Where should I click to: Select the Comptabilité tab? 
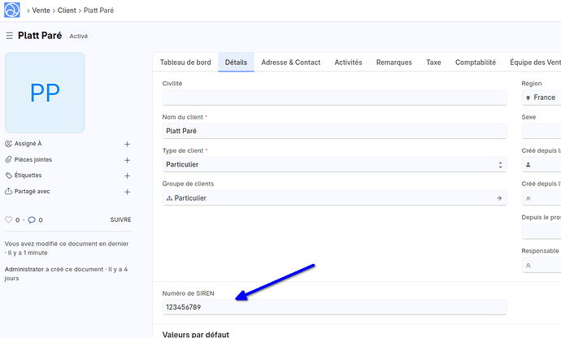[475, 63]
